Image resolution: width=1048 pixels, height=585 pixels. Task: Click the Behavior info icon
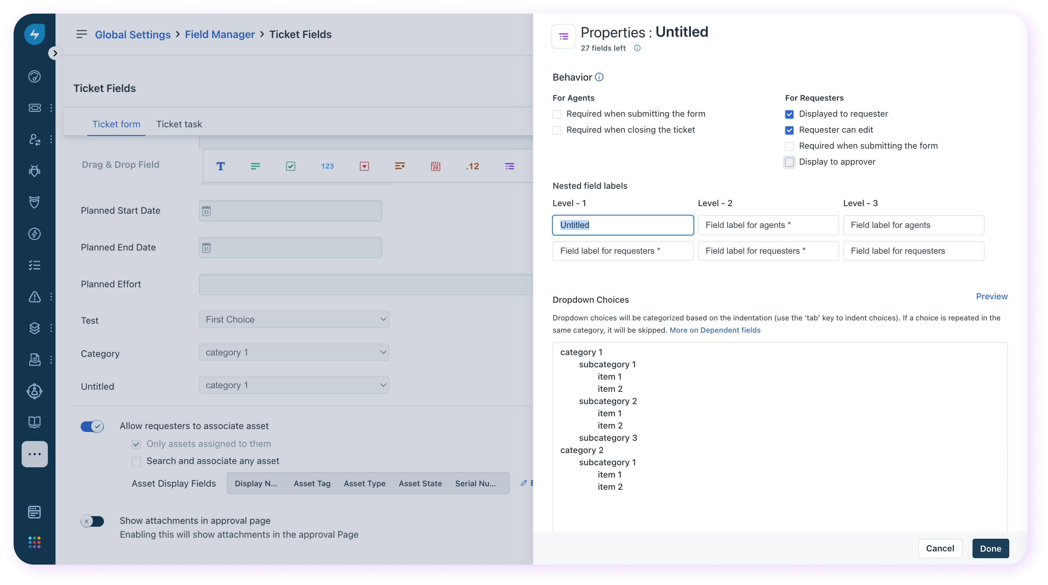tap(599, 77)
